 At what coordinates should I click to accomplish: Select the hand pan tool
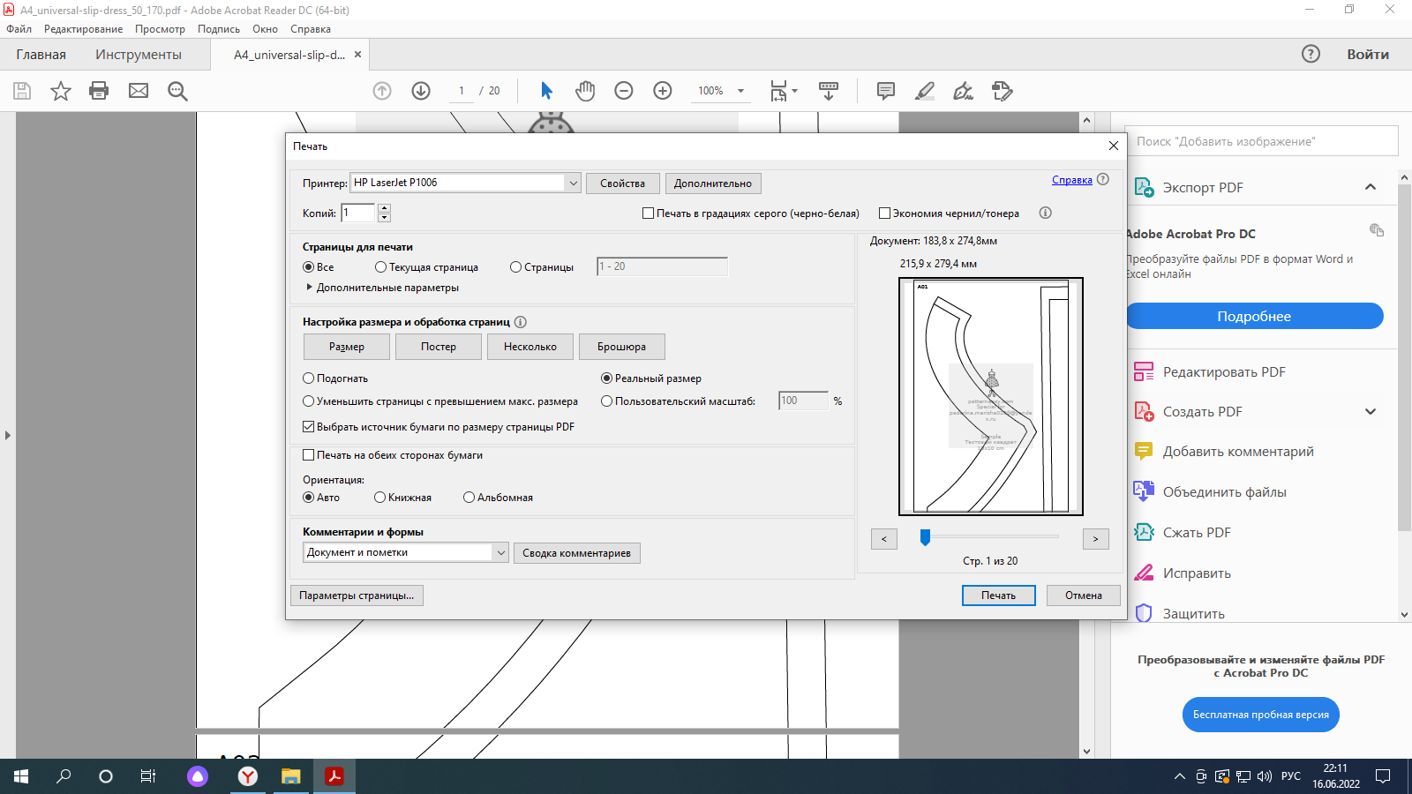(585, 91)
